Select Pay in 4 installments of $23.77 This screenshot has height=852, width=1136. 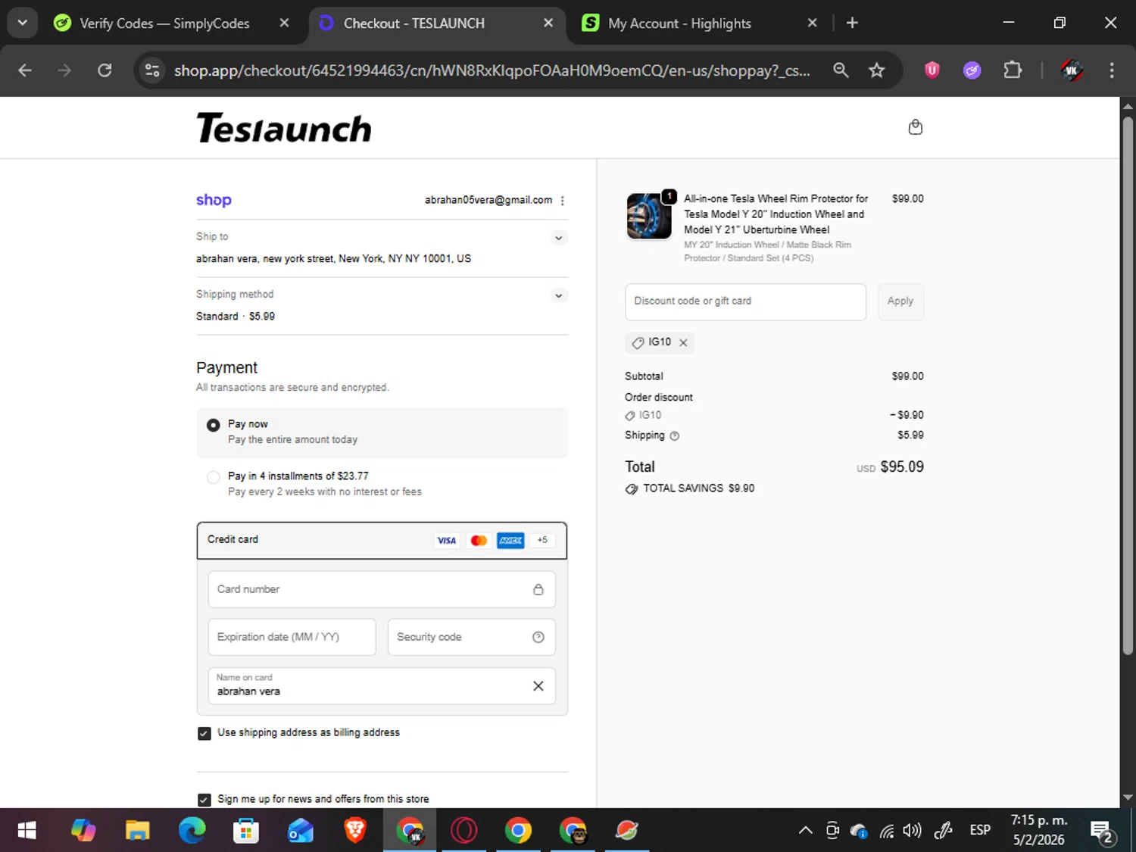pyautogui.click(x=214, y=477)
